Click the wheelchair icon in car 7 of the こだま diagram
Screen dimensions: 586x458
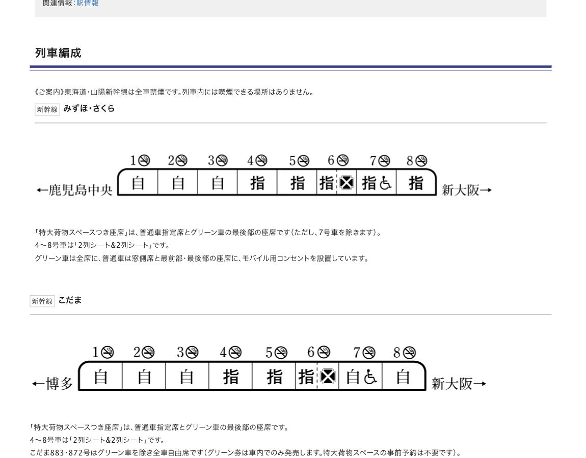(370, 377)
